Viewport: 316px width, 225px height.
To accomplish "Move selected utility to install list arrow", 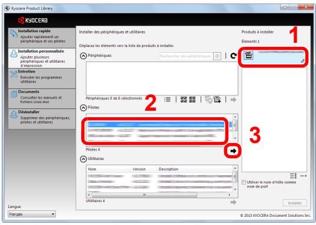I will (233, 202).
